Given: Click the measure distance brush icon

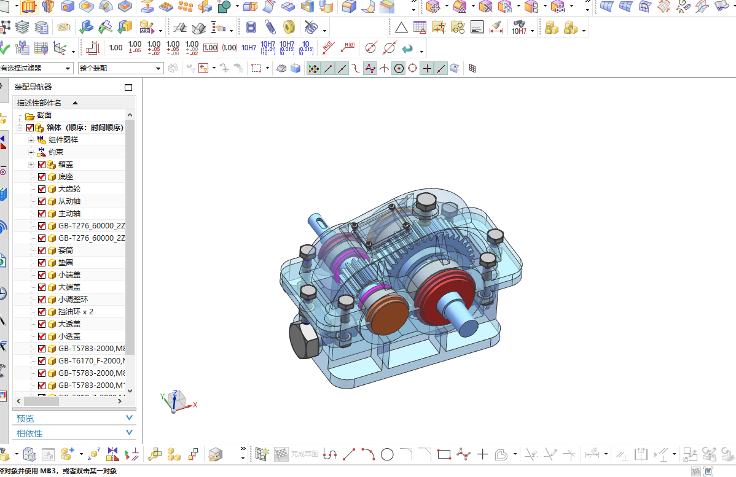Looking at the screenshot, I should click(x=496, y=28).
